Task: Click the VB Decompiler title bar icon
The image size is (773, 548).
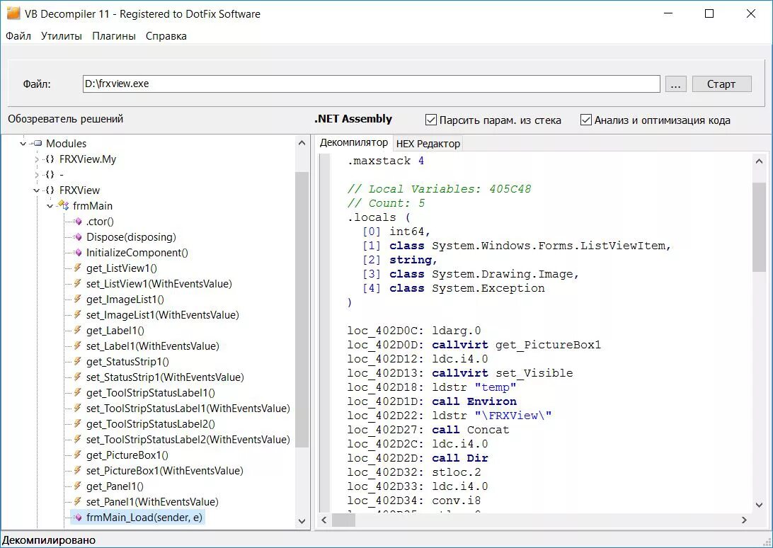Action: click(13, 13)
